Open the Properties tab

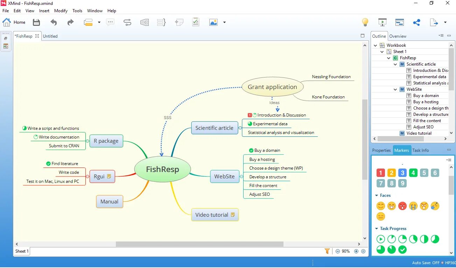point(381,150)
